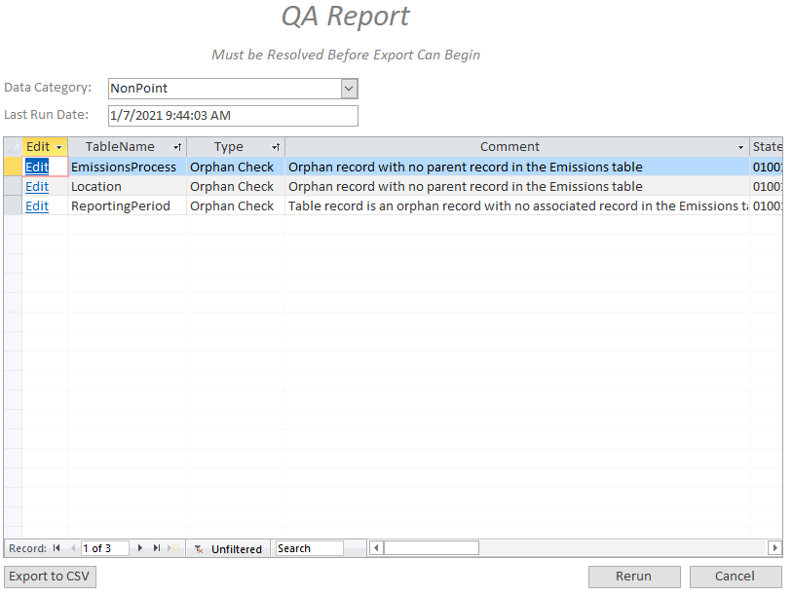Click the Last Run Date field

click(x=234, y=115)
